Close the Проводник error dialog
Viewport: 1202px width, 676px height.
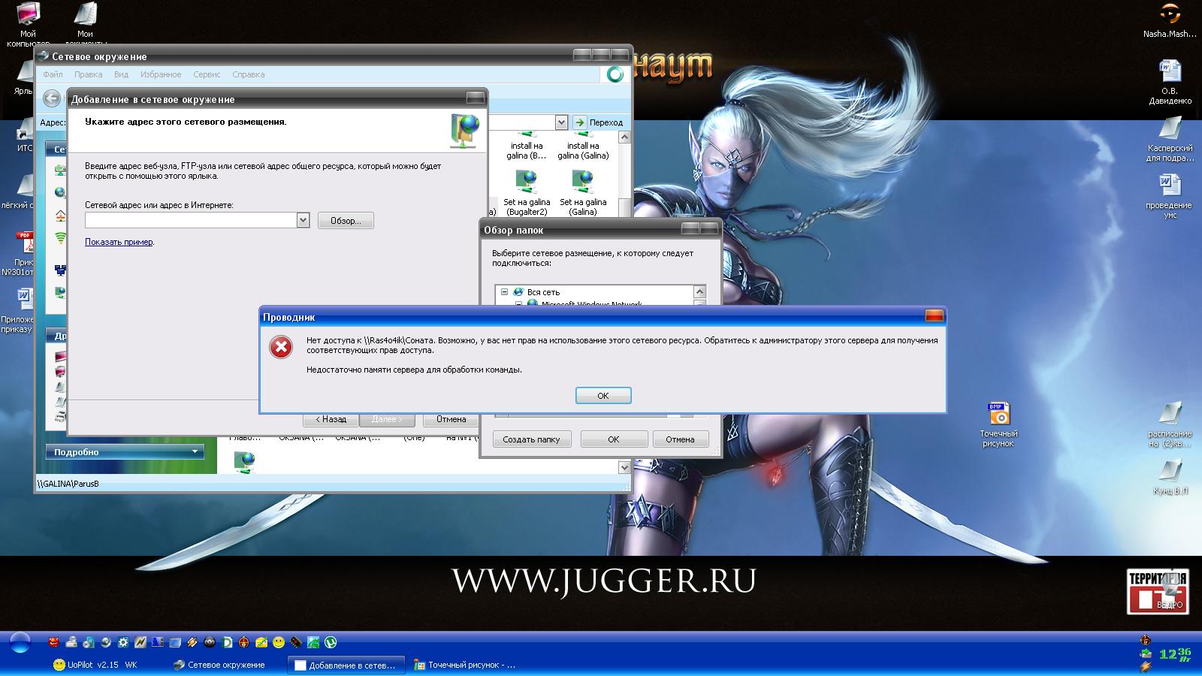934,316
